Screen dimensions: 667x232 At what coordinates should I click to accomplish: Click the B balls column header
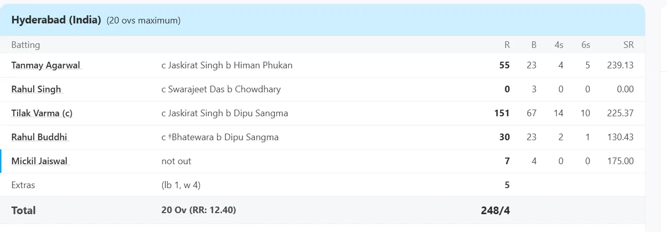534,45
